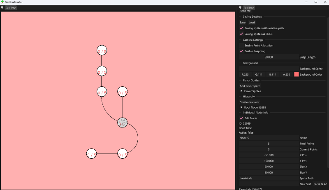Click the bottom-left skill node on the canvas
This screenshot has width=329, height=190.
91,154
